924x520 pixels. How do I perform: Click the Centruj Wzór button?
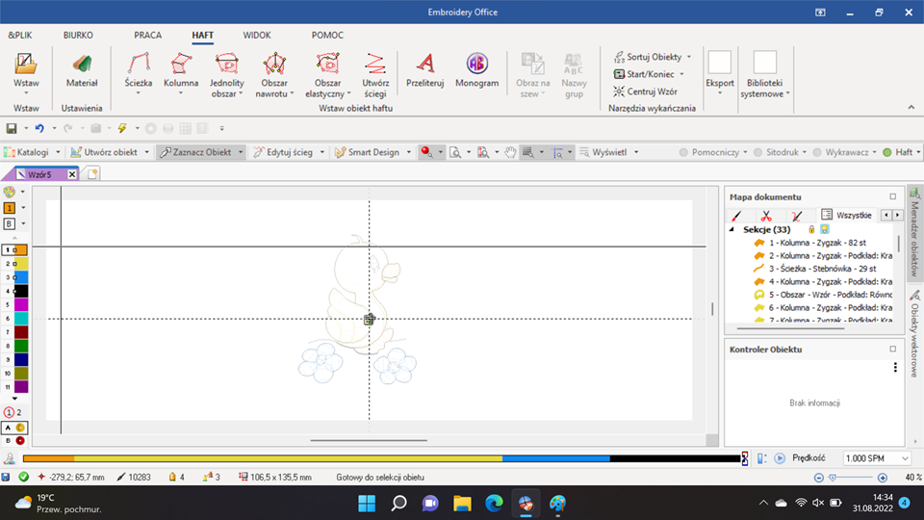pos(646,91)
